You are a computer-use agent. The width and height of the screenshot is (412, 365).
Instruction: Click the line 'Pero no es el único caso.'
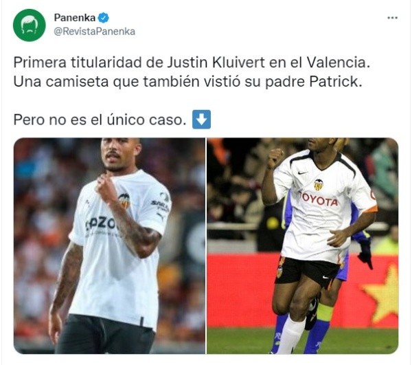100,120
